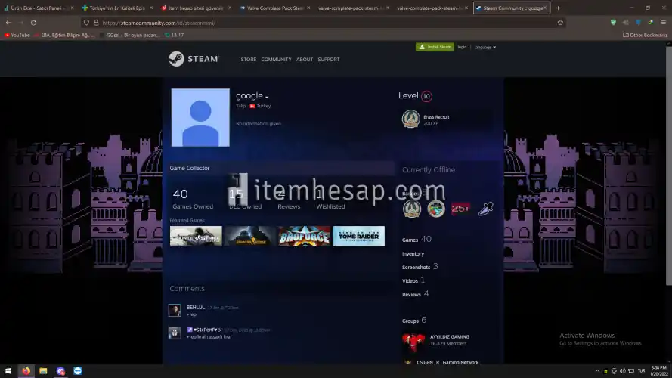The width and height of the screenshot is (672, 378).
Task: Click the Steam logo in the header
Action: click(x=194, y=59)
